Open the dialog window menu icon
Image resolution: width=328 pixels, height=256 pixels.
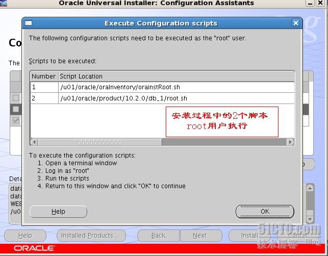[x=29, y=23]
